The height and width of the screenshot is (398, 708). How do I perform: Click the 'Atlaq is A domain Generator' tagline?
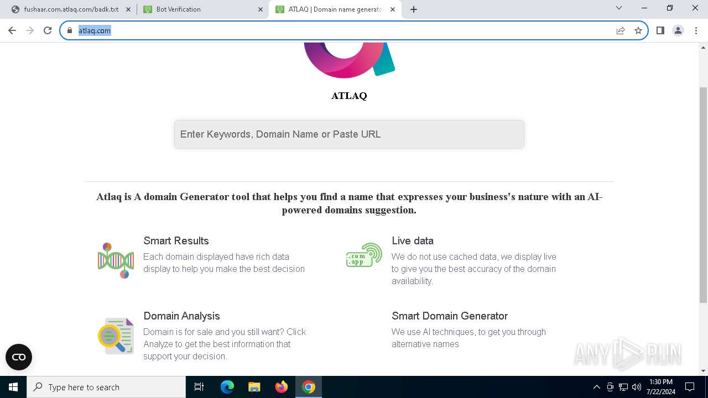(x=349, y=203)
